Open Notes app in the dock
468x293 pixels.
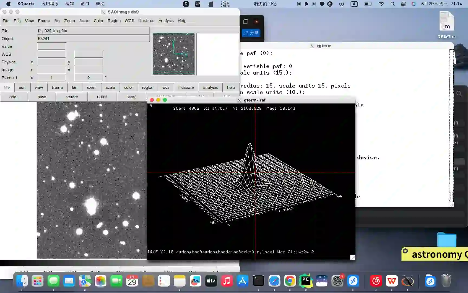(x=180, y=281)
